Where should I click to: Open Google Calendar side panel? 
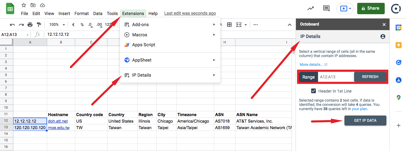(x=399, y=27)
